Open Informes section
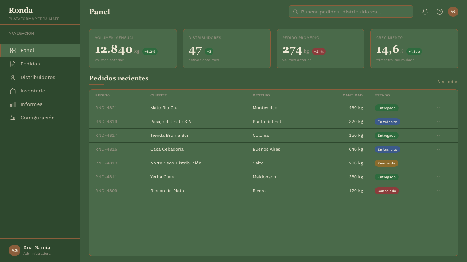The image size is (467, 262). click(x=40, y=104)
